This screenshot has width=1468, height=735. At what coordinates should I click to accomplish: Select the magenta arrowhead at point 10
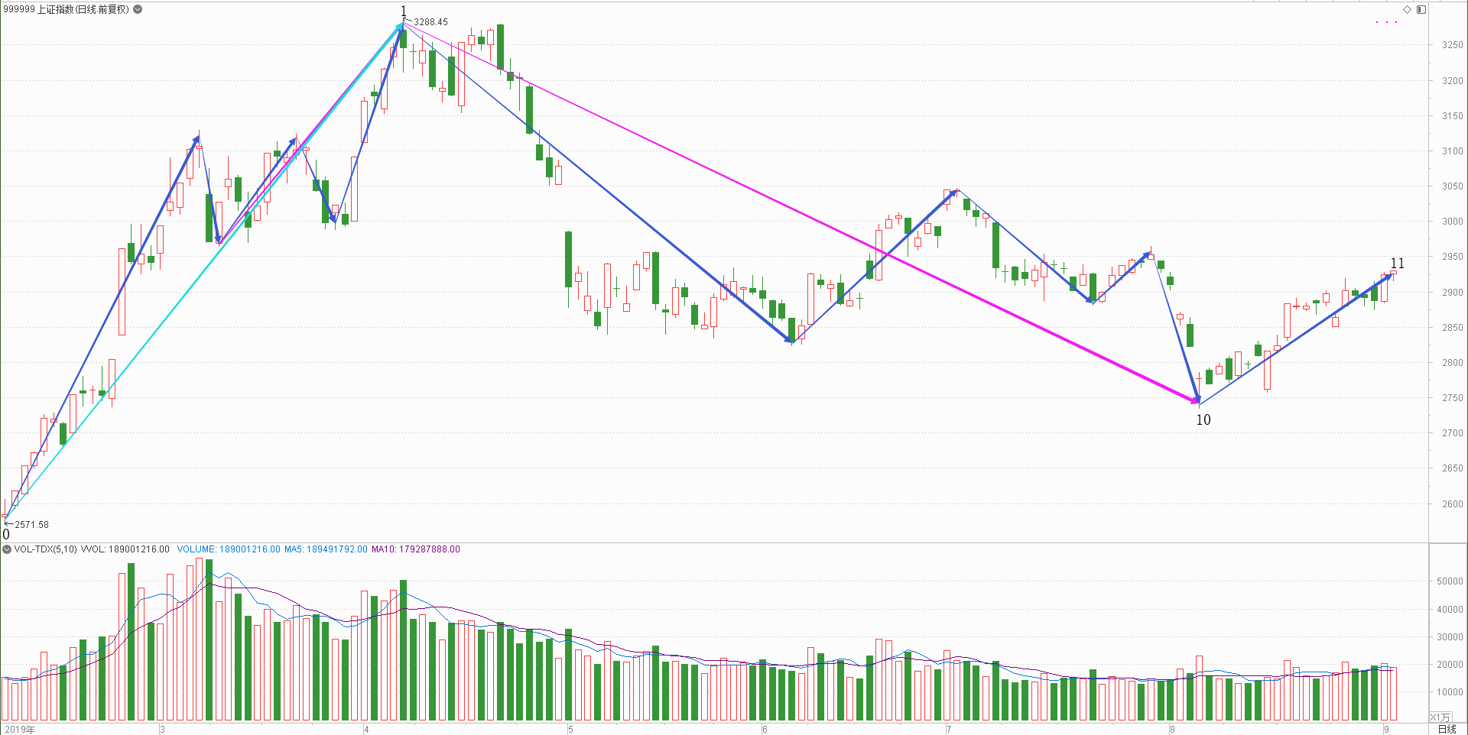pos(1194,399)
